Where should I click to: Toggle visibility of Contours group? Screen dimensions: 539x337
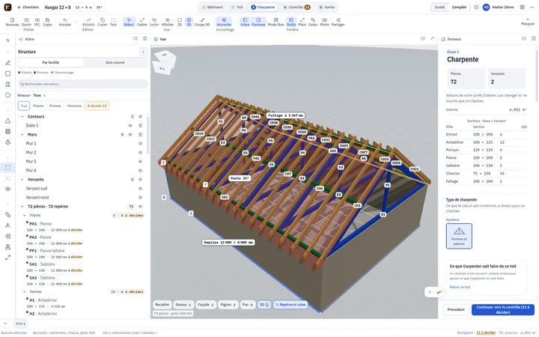pos(140,117)
